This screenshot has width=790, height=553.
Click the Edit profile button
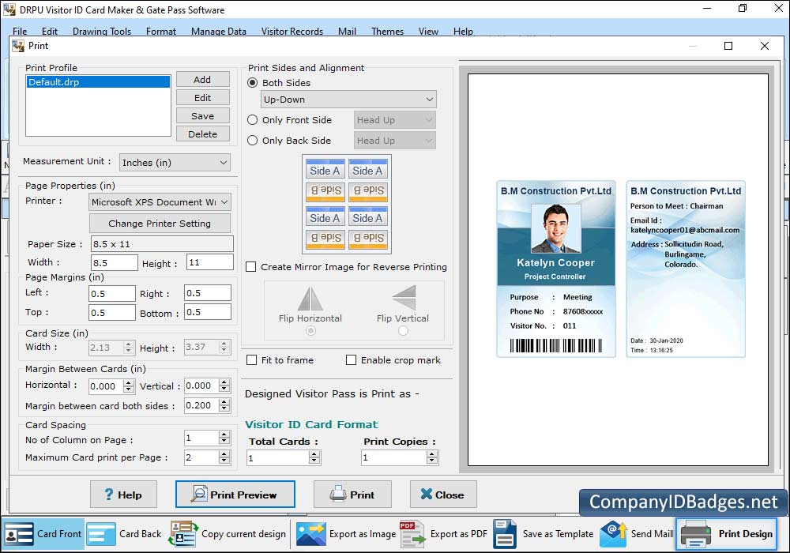tap(202, 98)
